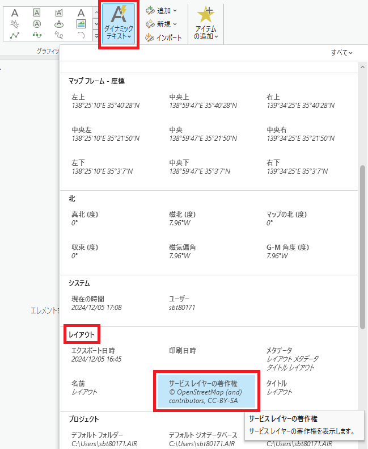Insert 中央左 coordinate dynamic text
This screenshot has width=368, height=449.
coord(105,135)
